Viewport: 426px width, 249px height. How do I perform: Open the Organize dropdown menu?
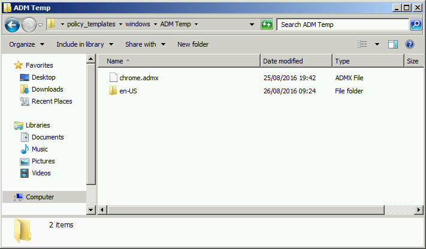(x=26, y=44)
